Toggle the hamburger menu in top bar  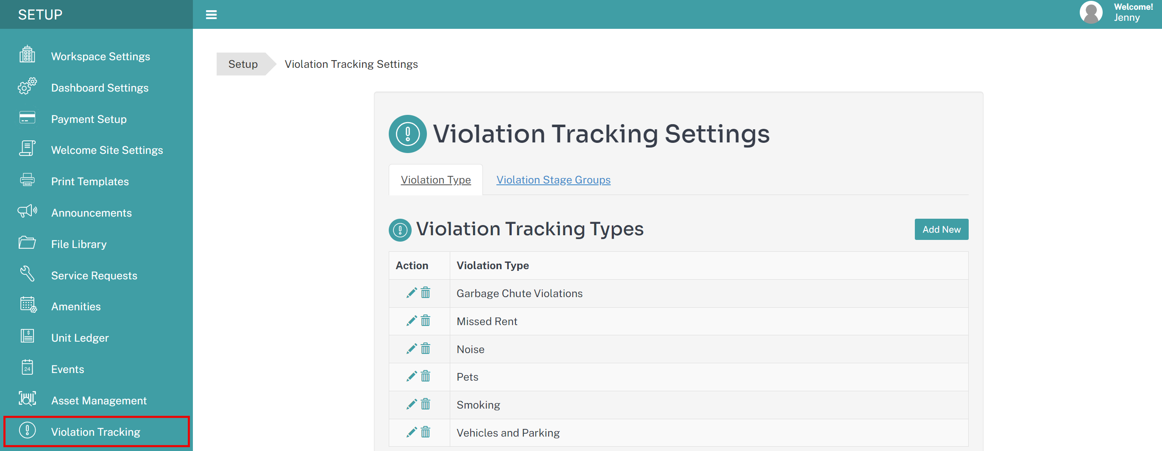tap(211, 14)
